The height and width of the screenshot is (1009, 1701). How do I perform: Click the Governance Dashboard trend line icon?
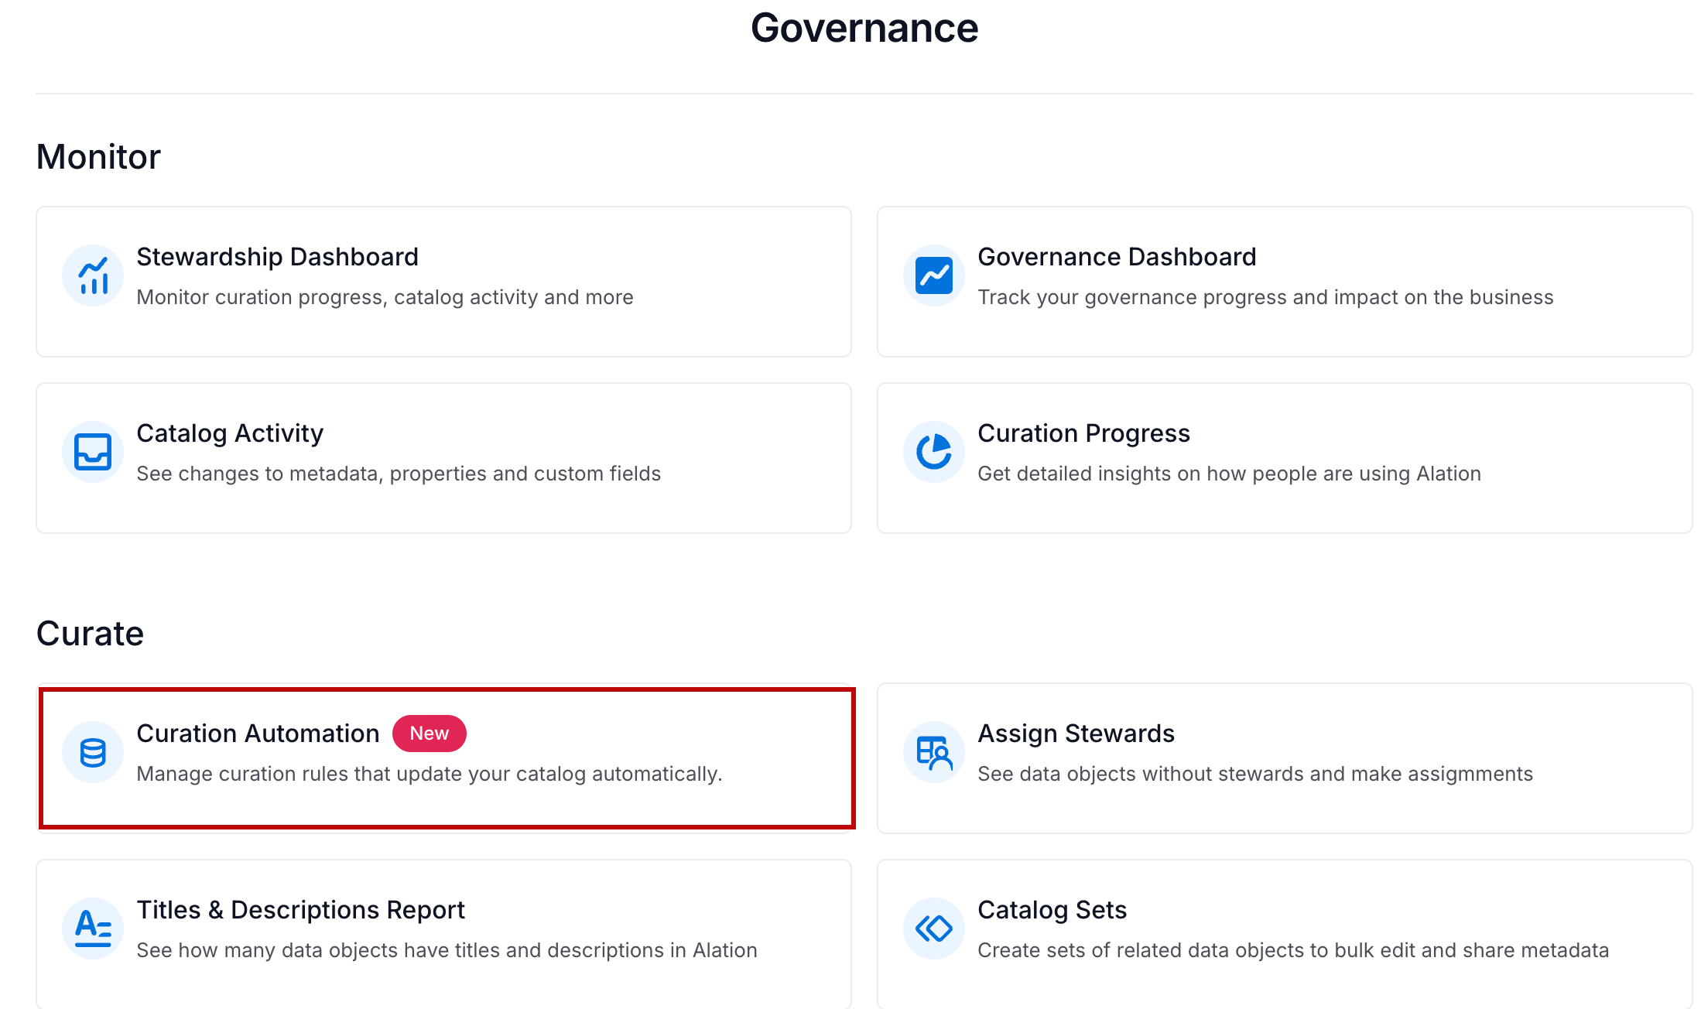933,276
